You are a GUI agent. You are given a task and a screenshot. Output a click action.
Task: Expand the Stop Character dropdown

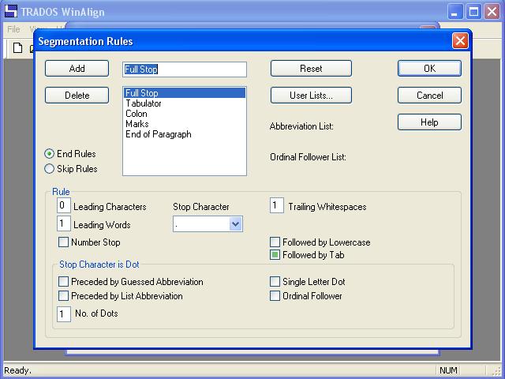(x=235, y=224)
